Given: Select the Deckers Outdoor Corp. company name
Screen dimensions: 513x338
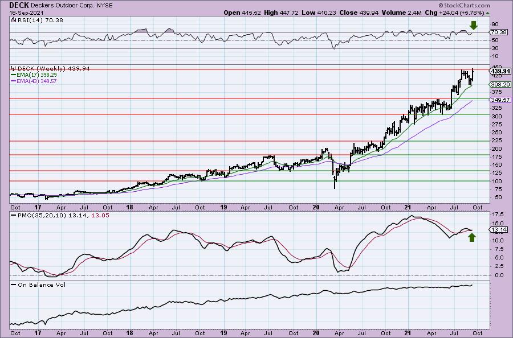Looking at the screenshot, I should [x=62, y=6].
